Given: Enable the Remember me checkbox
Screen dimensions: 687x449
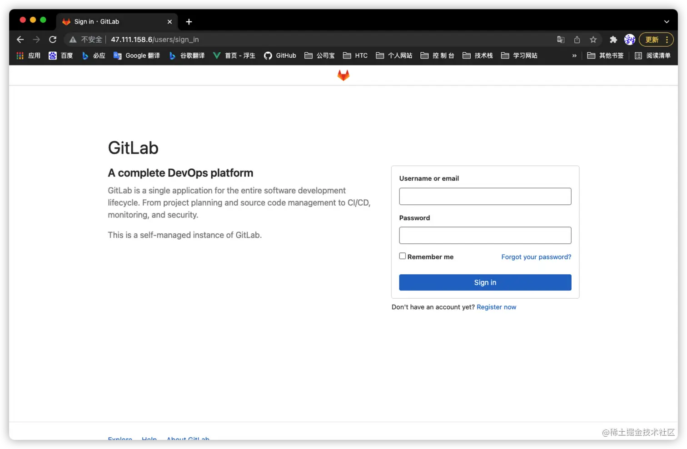Looking at the screenshot, I should tap(403, 256).
